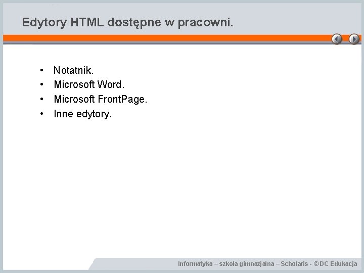Click the bullet text 'Microsoft FrontPage.'

point(101,100)
